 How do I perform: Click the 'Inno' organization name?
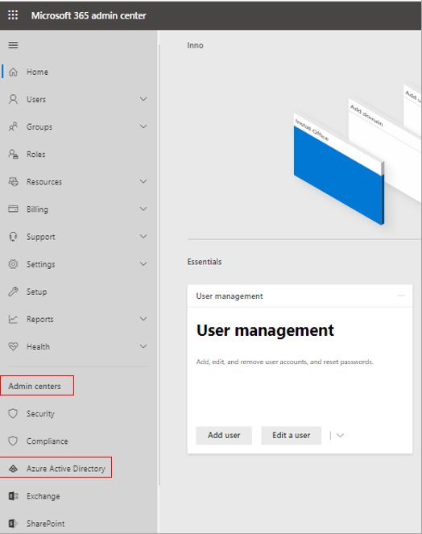click(195, 45)
